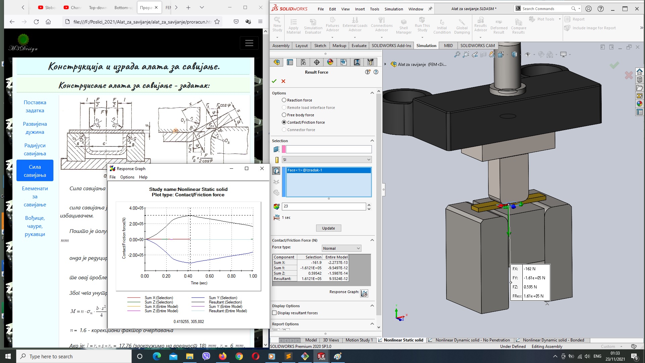Open the DisplayManager color ball tab
Image resolution: width=645 pixels, height=363 pixels.
click(x=330, y=62)
